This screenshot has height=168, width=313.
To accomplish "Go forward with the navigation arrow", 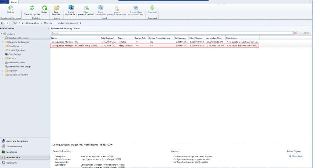I will [7, 23].
